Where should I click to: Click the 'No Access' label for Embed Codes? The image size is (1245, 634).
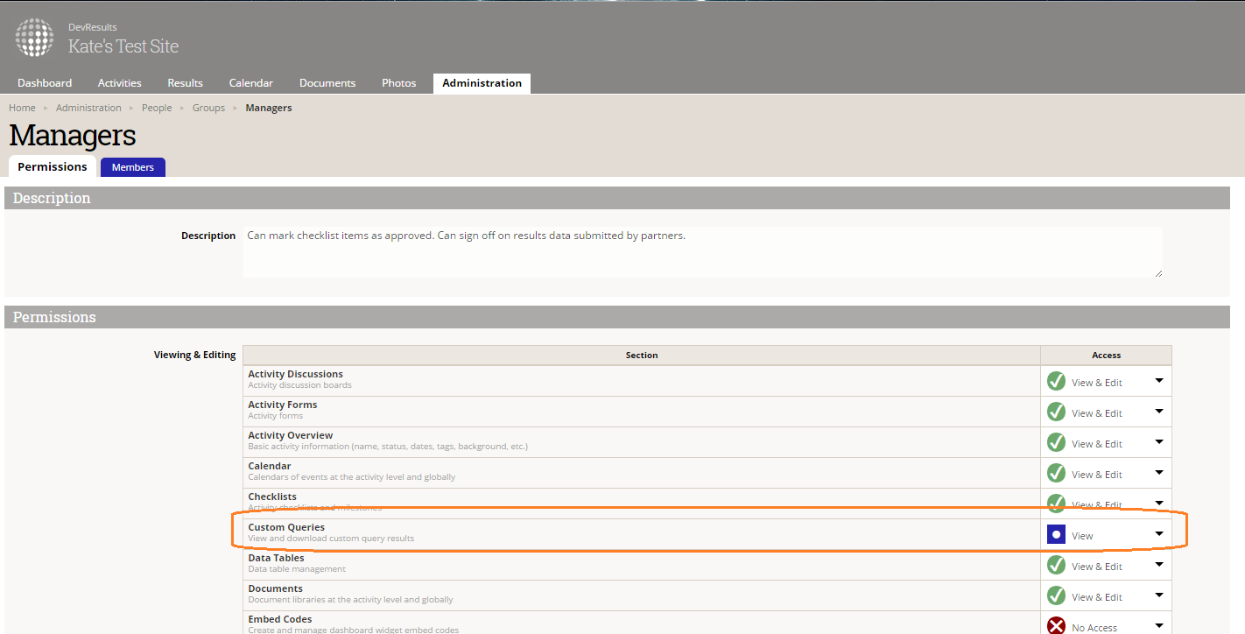pyautogui.click(x=1094, y=628)
